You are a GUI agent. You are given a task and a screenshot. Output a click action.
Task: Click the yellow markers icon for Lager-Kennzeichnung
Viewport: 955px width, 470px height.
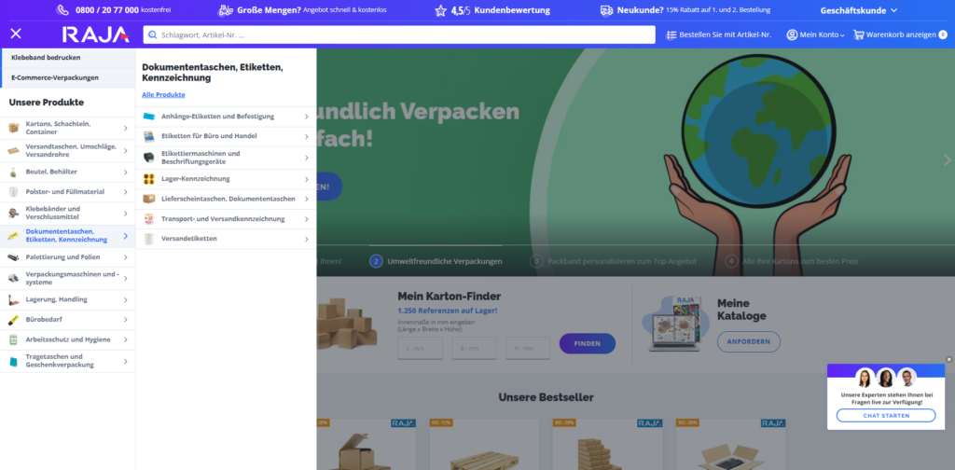[x=148, y=179]
